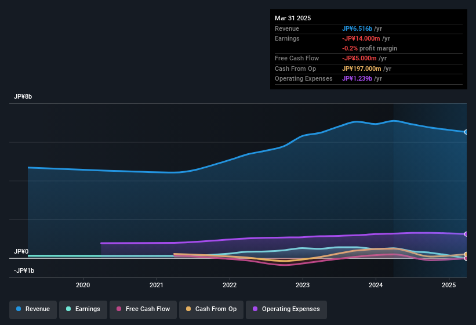This screenshot has width=476, height=325.
Task: Toggle the Operating Expenses legend button
Action: click(286, 309)
